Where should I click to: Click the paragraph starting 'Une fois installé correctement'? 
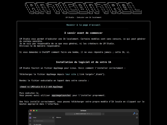tap(82, 103)
